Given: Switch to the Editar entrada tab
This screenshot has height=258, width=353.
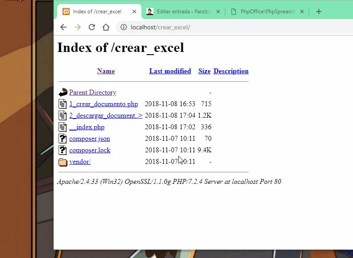Looking at the screenshot, I should (x=182, y=12).
